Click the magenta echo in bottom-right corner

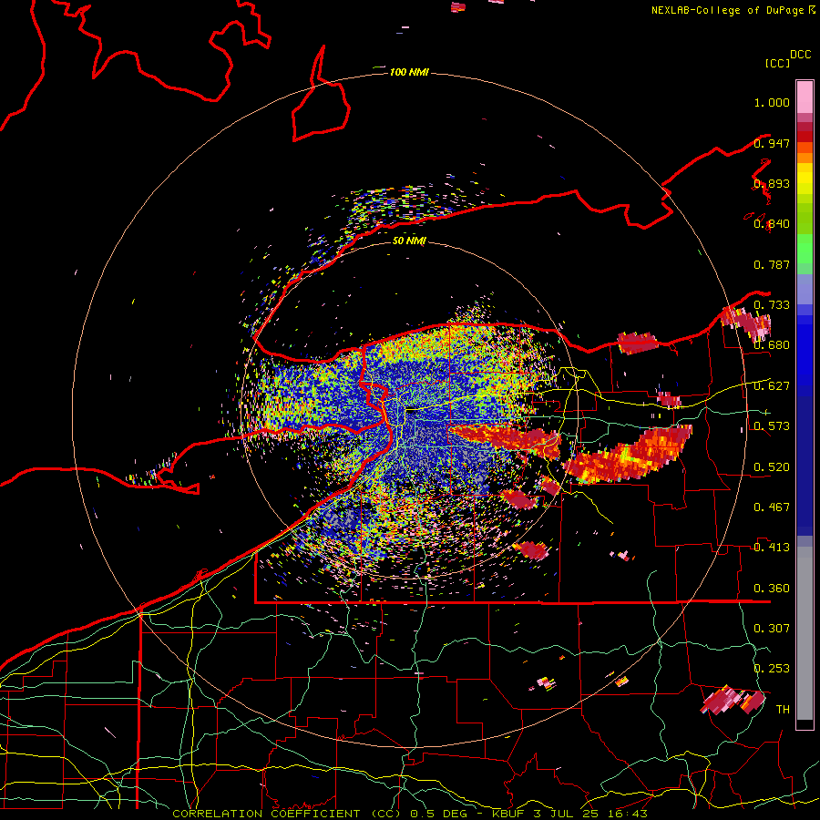click(x=731, y=701)
